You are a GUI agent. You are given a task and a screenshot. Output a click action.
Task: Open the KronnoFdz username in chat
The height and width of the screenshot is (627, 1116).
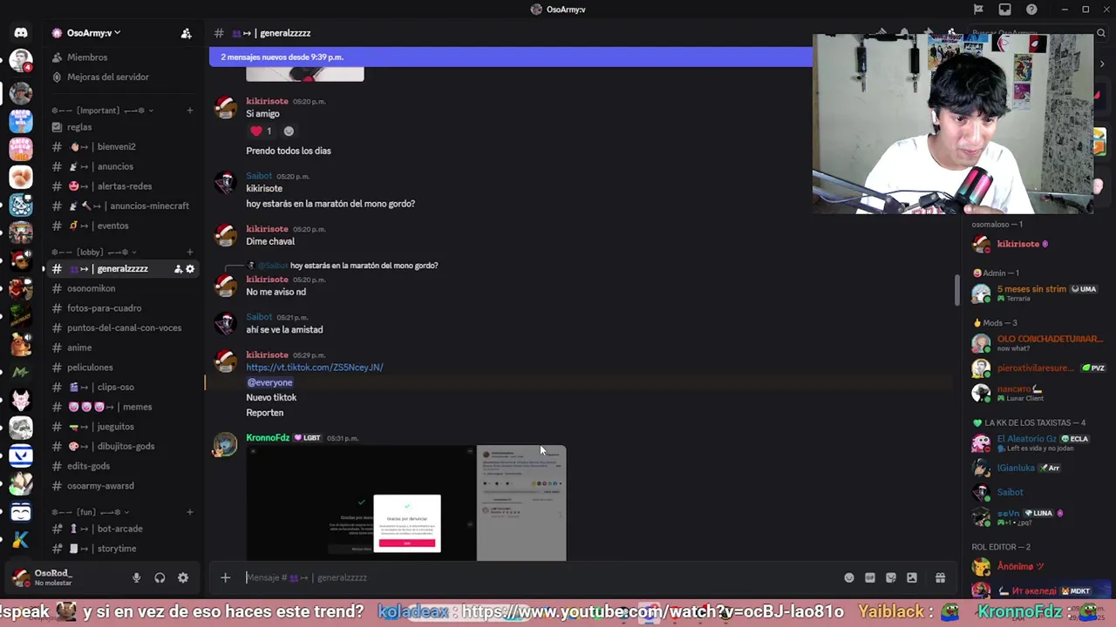coord(268,438)
